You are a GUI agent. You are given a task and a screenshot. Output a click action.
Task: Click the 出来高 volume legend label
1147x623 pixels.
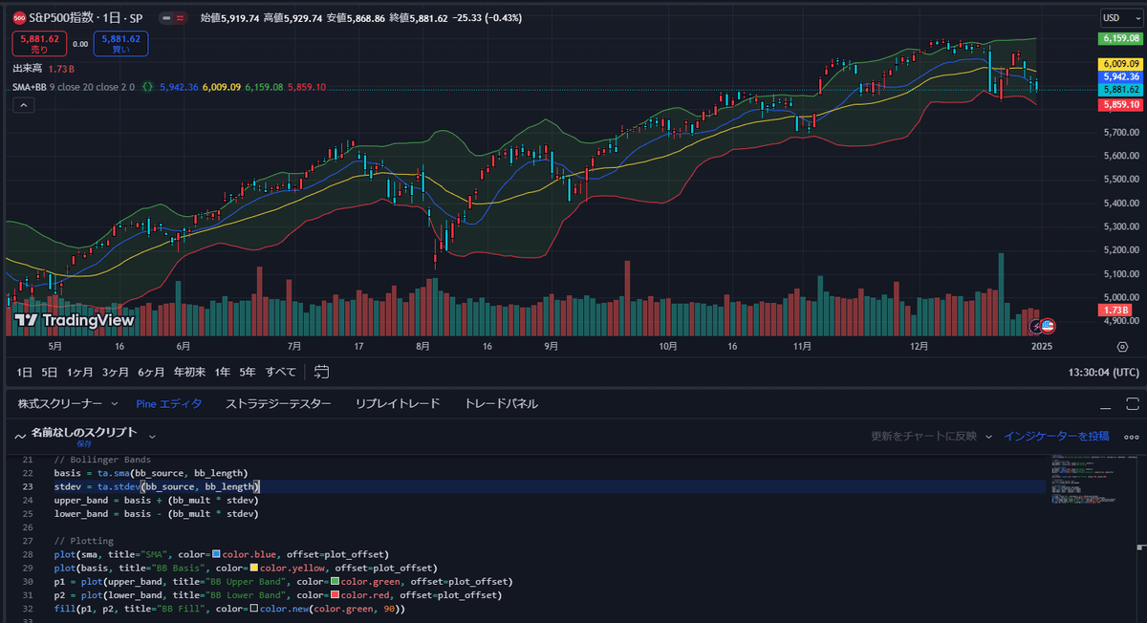click(27, 69)
